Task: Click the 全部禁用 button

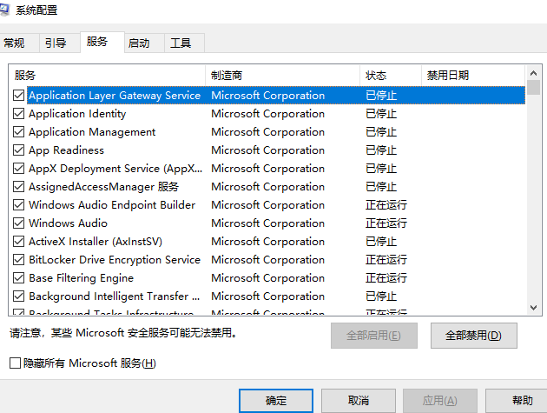Action: tap(473, 336)
